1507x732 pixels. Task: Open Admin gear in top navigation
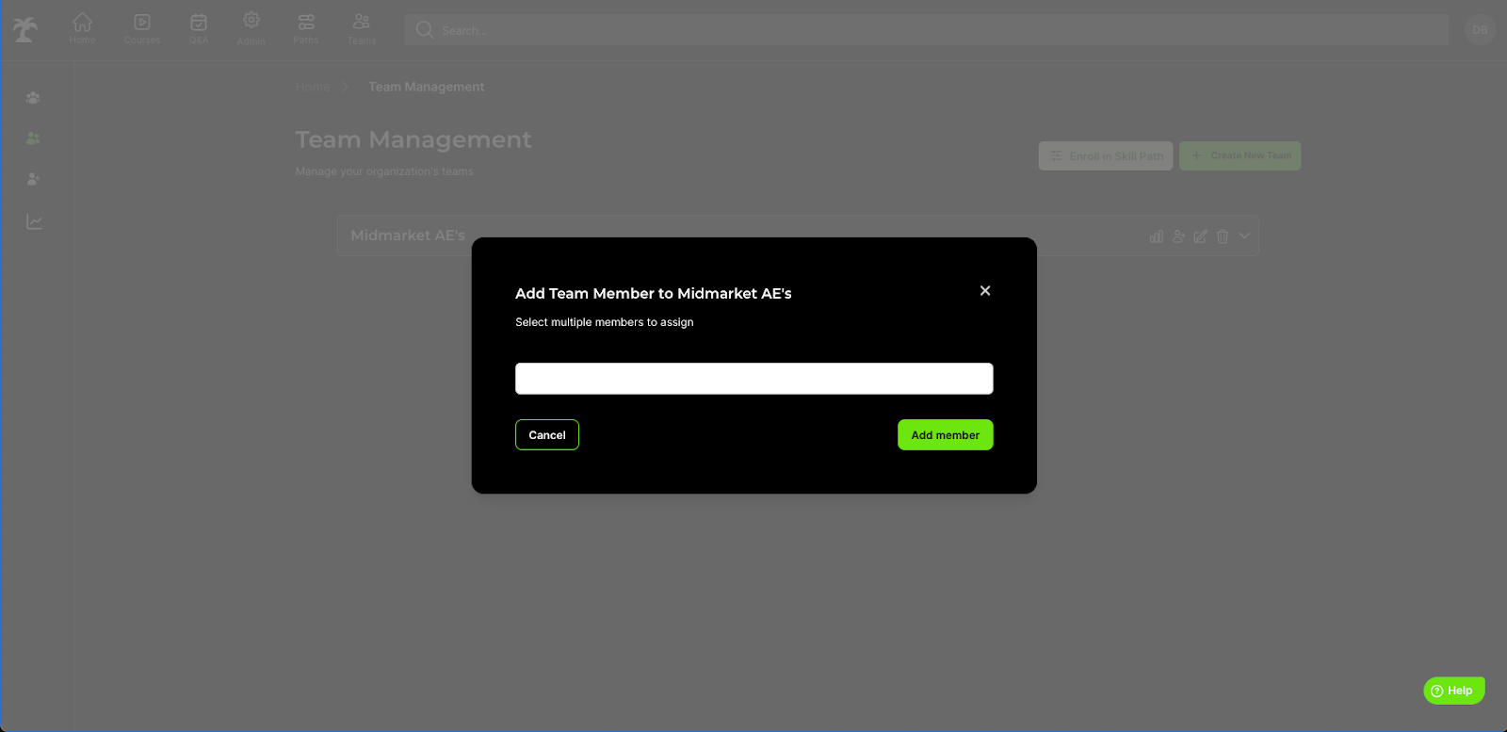point(251,28)
